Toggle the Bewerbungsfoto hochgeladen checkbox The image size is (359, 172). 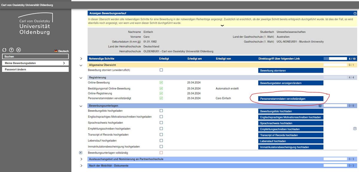coord(161,111)
